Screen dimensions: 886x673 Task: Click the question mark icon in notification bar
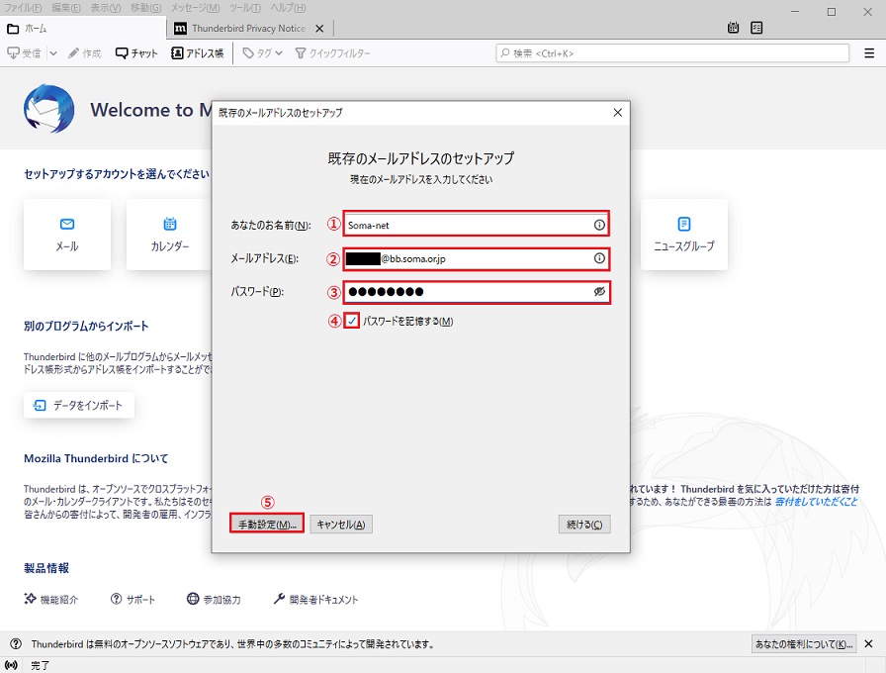click(x=16, y=643)
